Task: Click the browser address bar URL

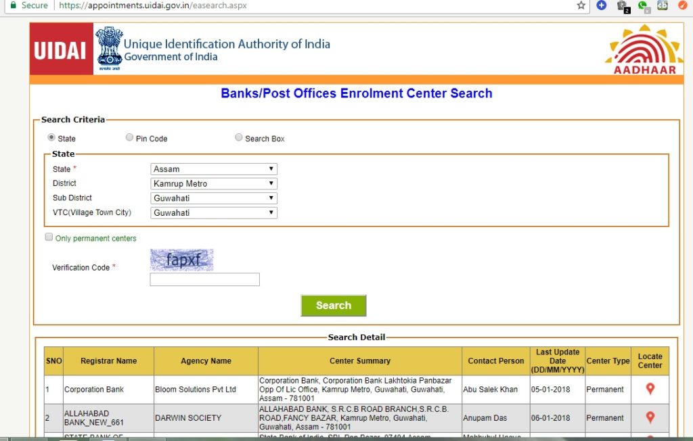Action: point(152,5)
